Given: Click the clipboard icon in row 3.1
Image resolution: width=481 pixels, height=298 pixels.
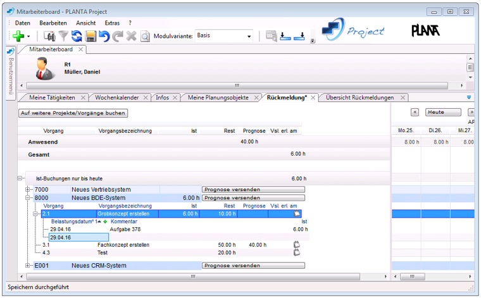Looking at the screenshot, I should point(296,244).
